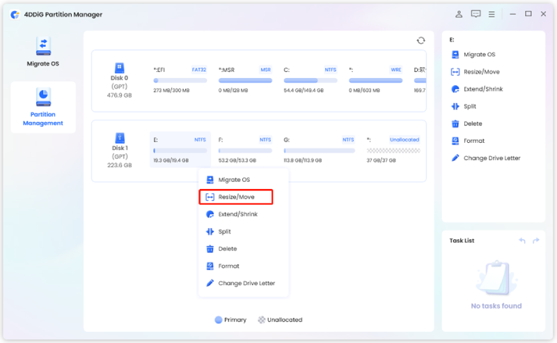557x343 pixels.
Task: Choose Resize/Move in context menu
Action: pyautogui.click(x=236, y=197)
